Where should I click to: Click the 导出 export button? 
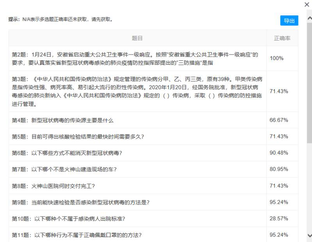click(x=289, y=21)
